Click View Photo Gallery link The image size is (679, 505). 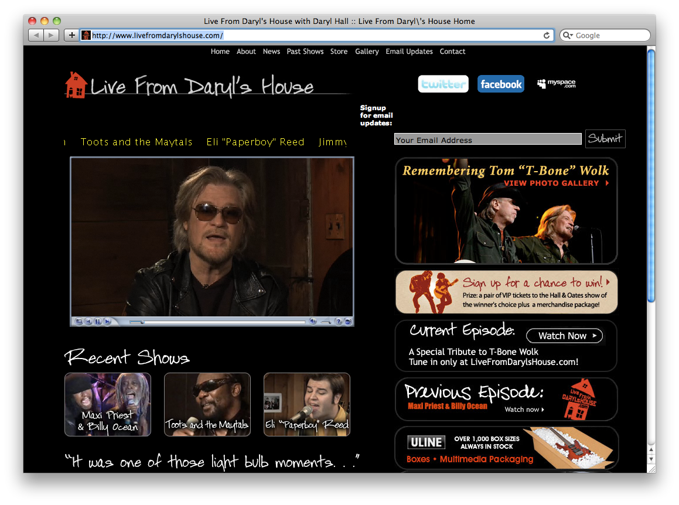coord(557,183)
